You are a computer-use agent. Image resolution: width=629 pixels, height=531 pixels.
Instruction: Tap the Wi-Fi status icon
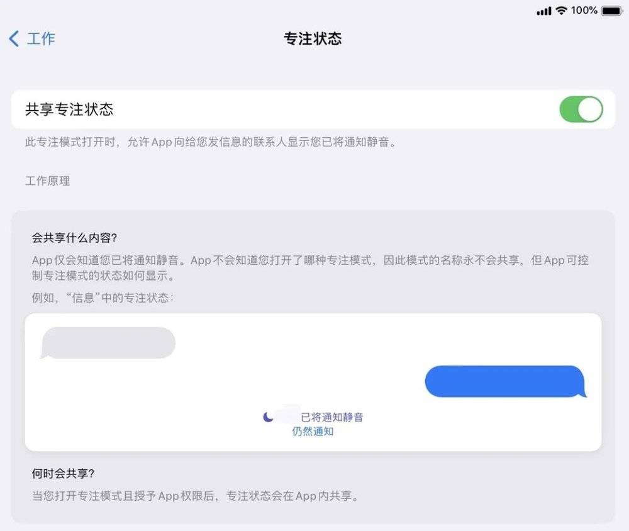[561, 11]
